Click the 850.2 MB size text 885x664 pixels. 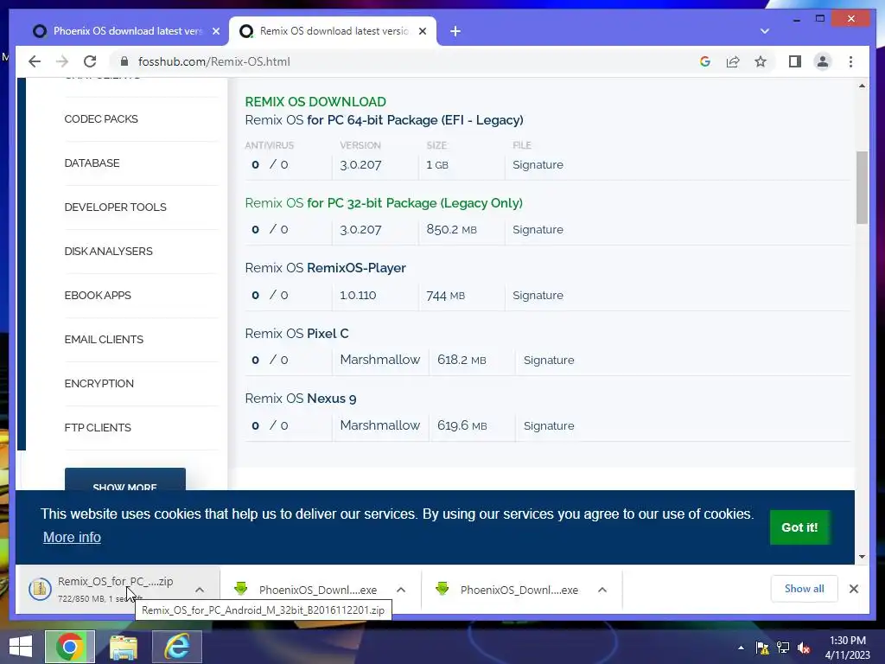pyautogui.click(x=451, y=230)
